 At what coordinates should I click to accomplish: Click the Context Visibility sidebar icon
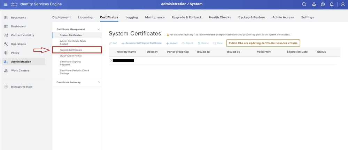click(x=6, y=35)
